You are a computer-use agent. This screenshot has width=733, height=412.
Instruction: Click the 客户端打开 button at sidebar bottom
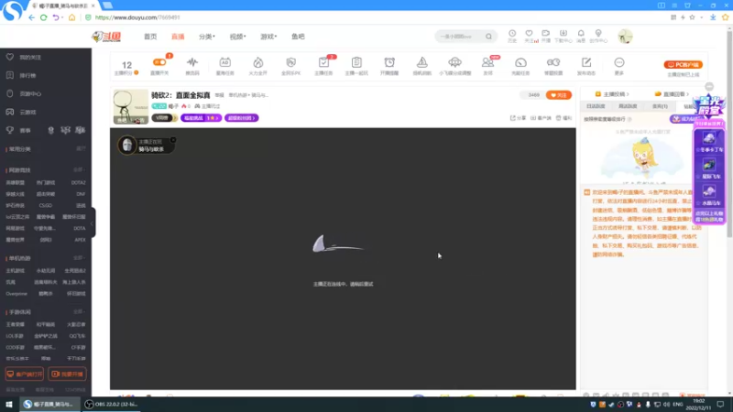pos(25,374)
